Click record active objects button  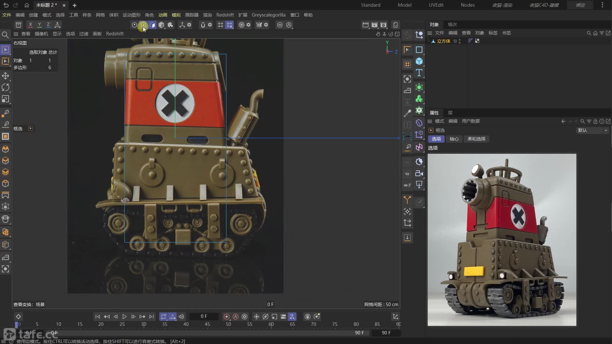227,317
